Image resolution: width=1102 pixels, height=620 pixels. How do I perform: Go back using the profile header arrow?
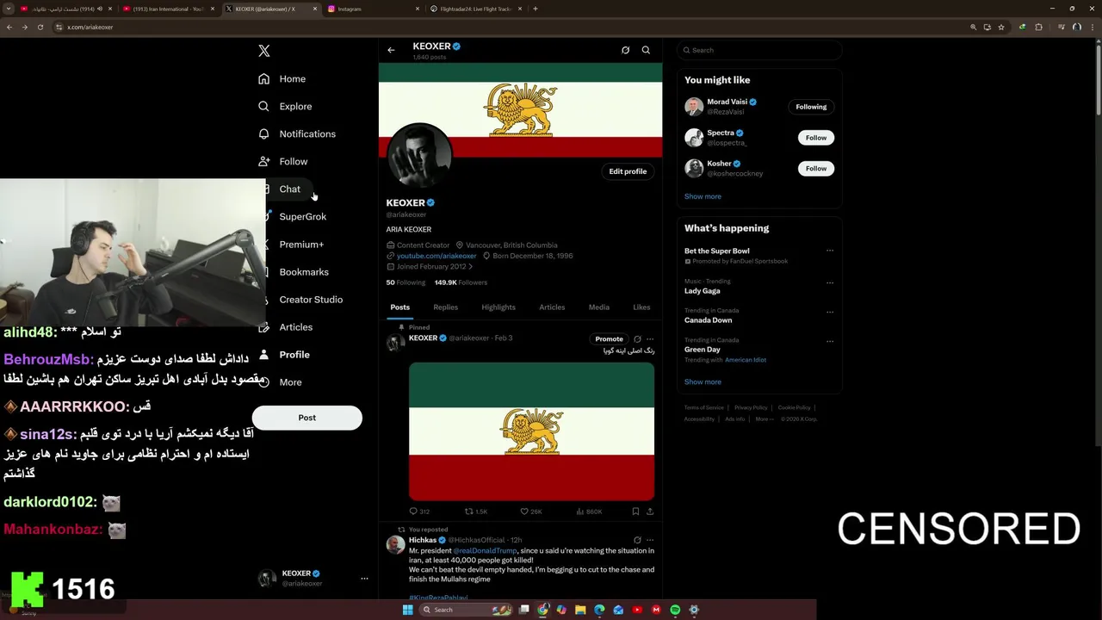pos(391,50)
